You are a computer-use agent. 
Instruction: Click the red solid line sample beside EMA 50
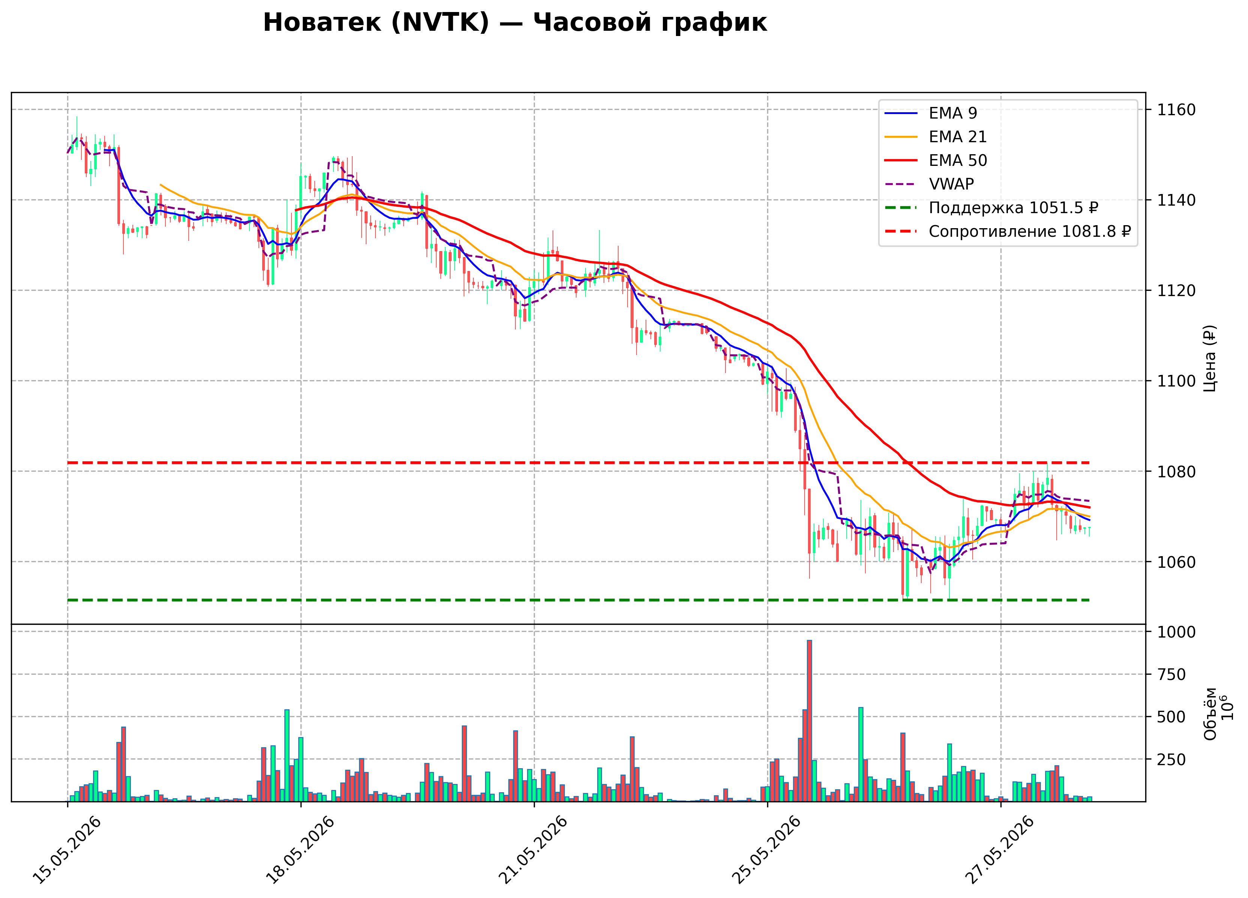pos(901,161)
